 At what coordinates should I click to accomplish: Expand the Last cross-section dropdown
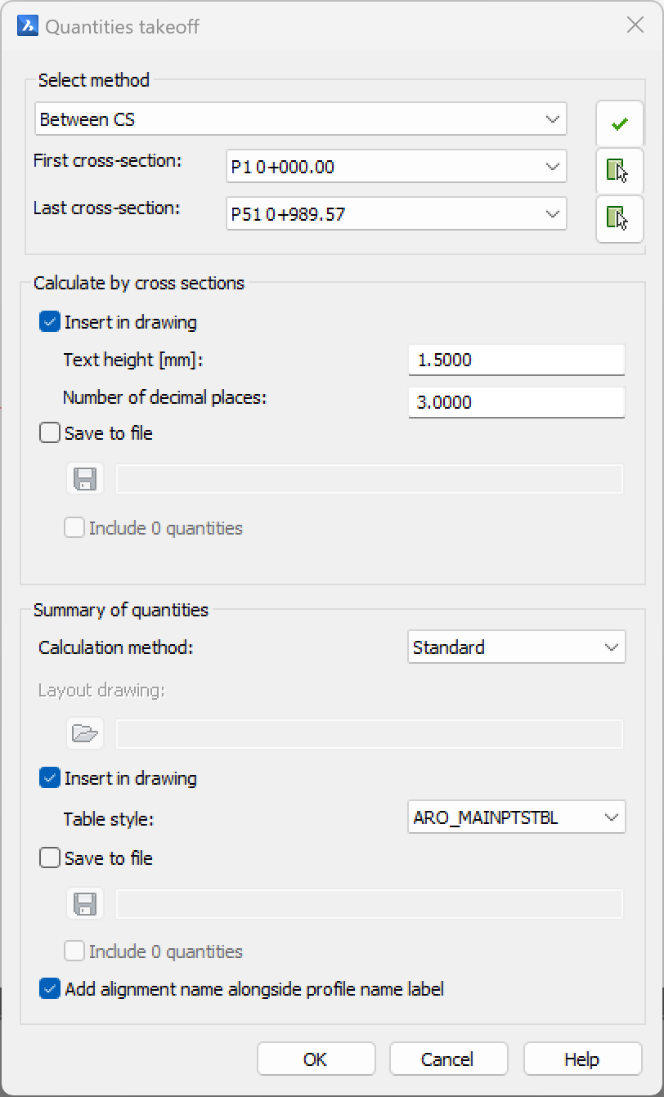[x=397, y=214]
